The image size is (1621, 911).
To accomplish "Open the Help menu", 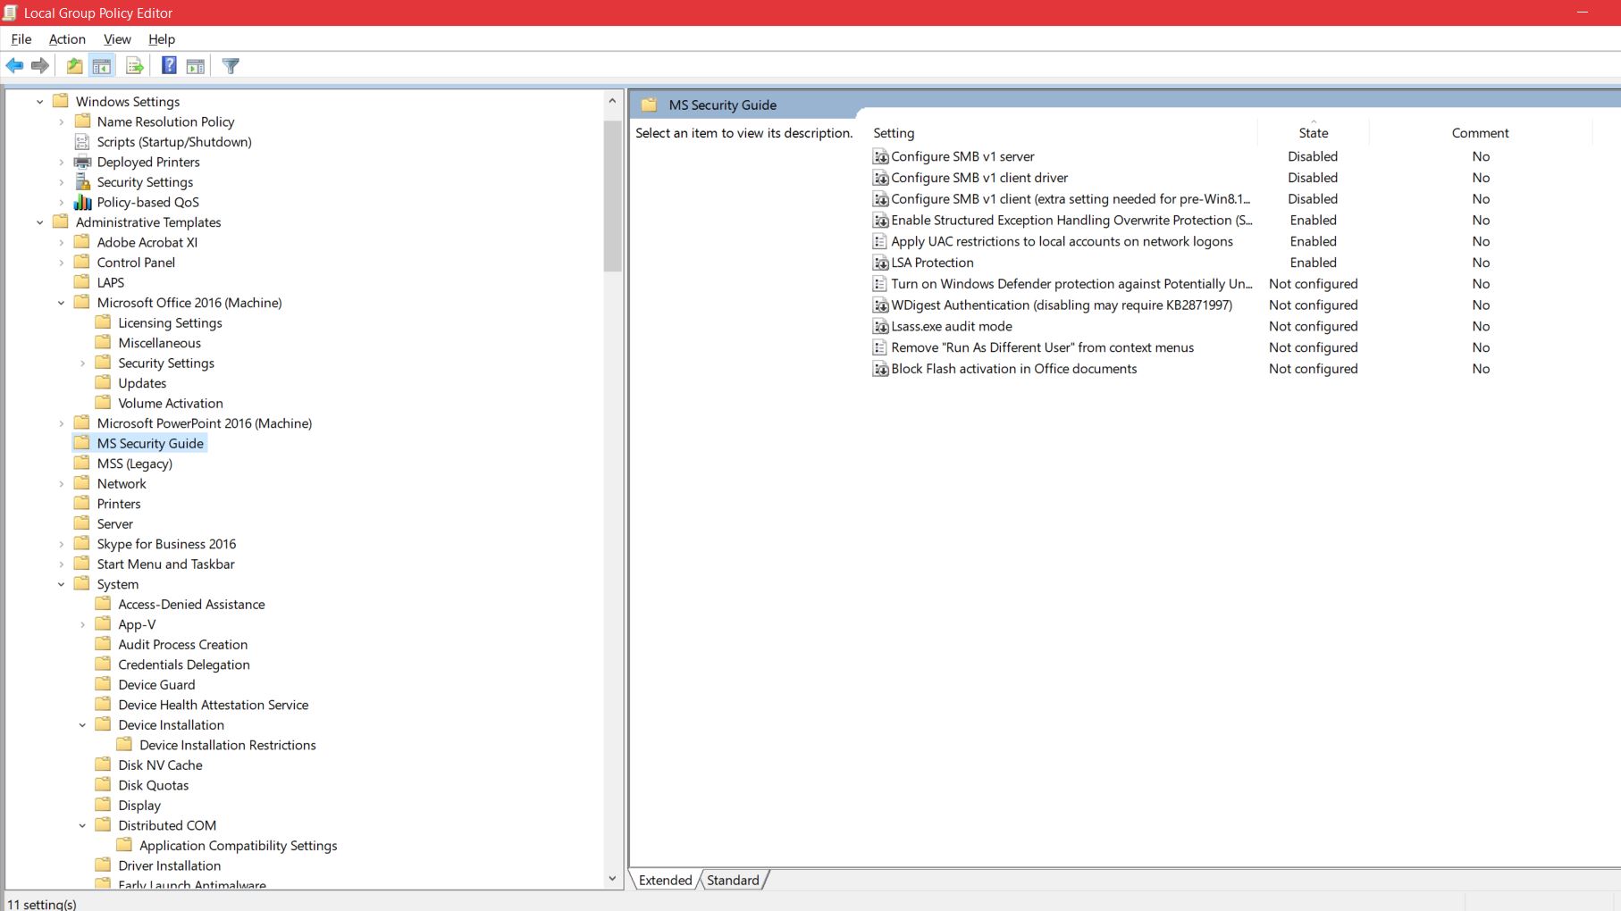I will coord(162,39).
